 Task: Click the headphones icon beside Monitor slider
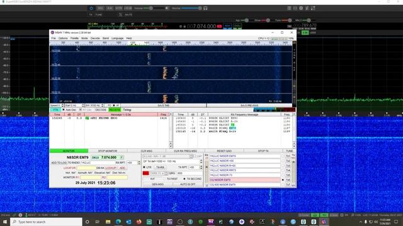tap(205, 8)
